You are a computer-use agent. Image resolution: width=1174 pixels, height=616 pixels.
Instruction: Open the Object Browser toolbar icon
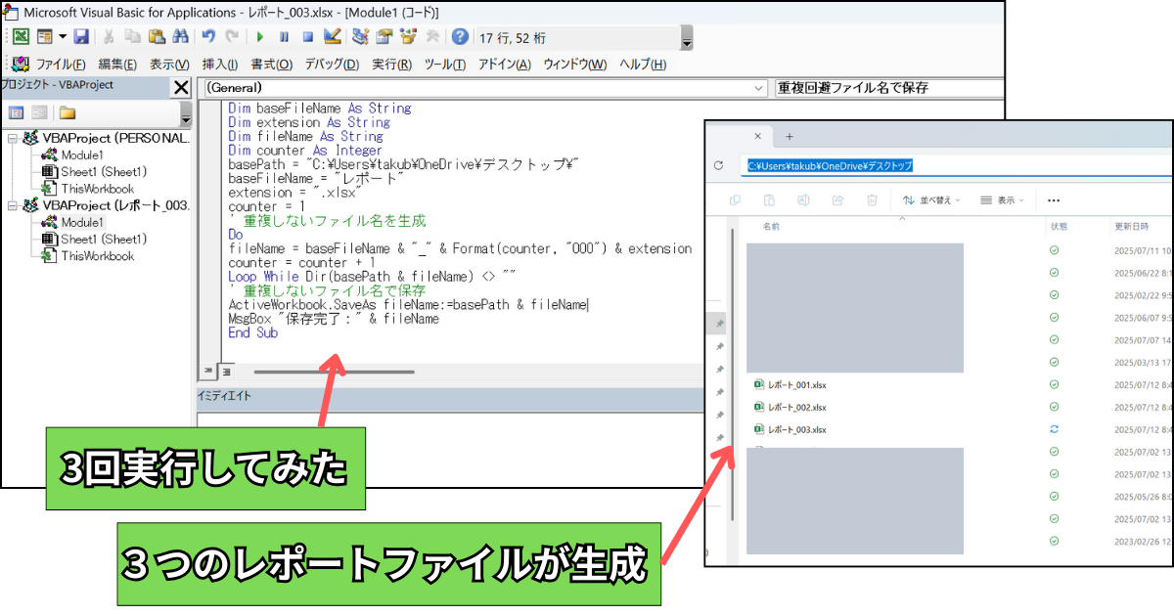point(407,37)
